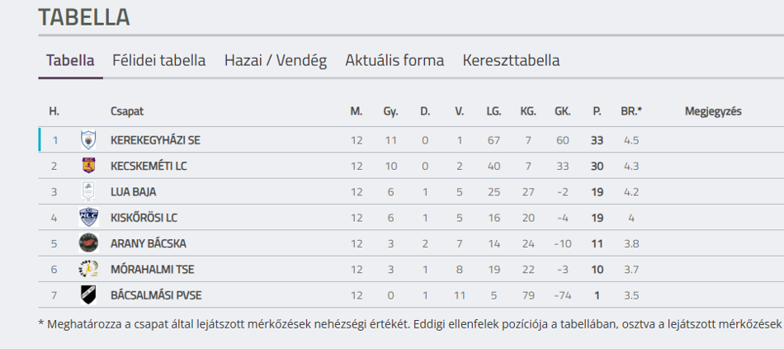Click the LUA BAJA team name
This screenshot has width=784, height=349.
coord(130,192)
